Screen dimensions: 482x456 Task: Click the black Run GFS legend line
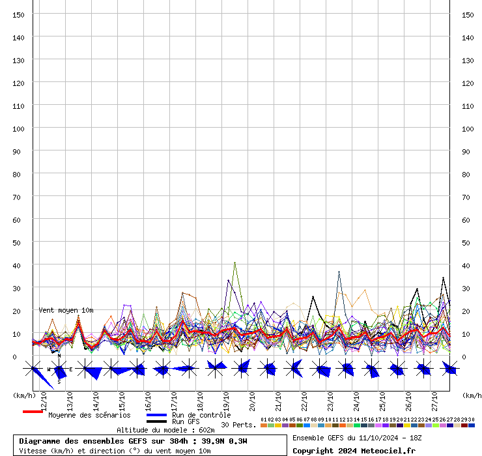tap(156, 421)
